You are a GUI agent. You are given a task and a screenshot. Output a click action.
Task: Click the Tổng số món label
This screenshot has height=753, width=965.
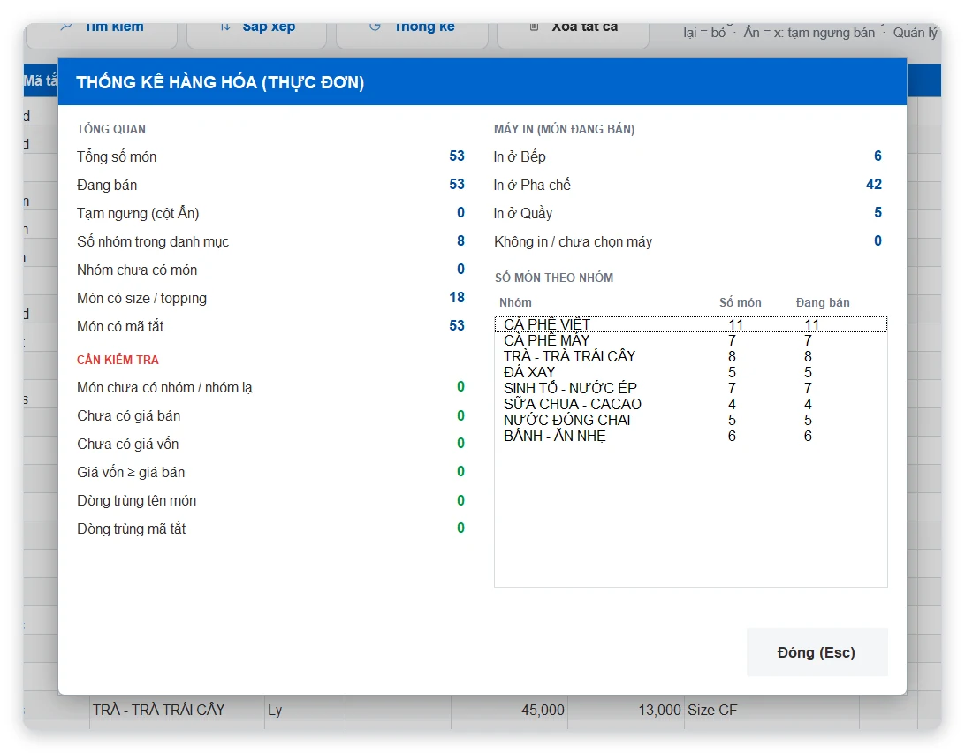tap(117, 156)
